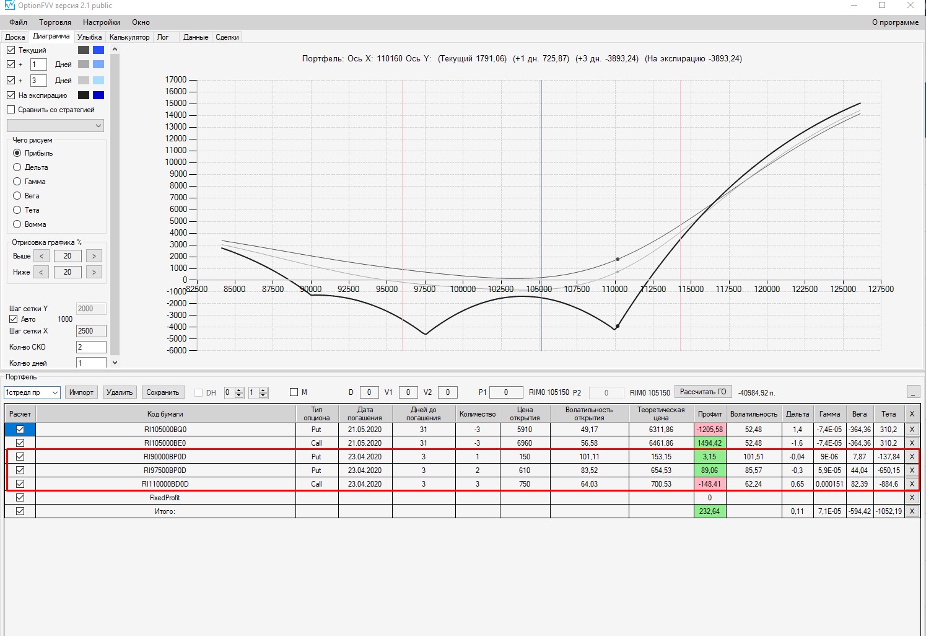Image resolution: width=926 pixels, height=636 pixels.
Task: Select the Дельта radio button
Action: pos(17,167)
